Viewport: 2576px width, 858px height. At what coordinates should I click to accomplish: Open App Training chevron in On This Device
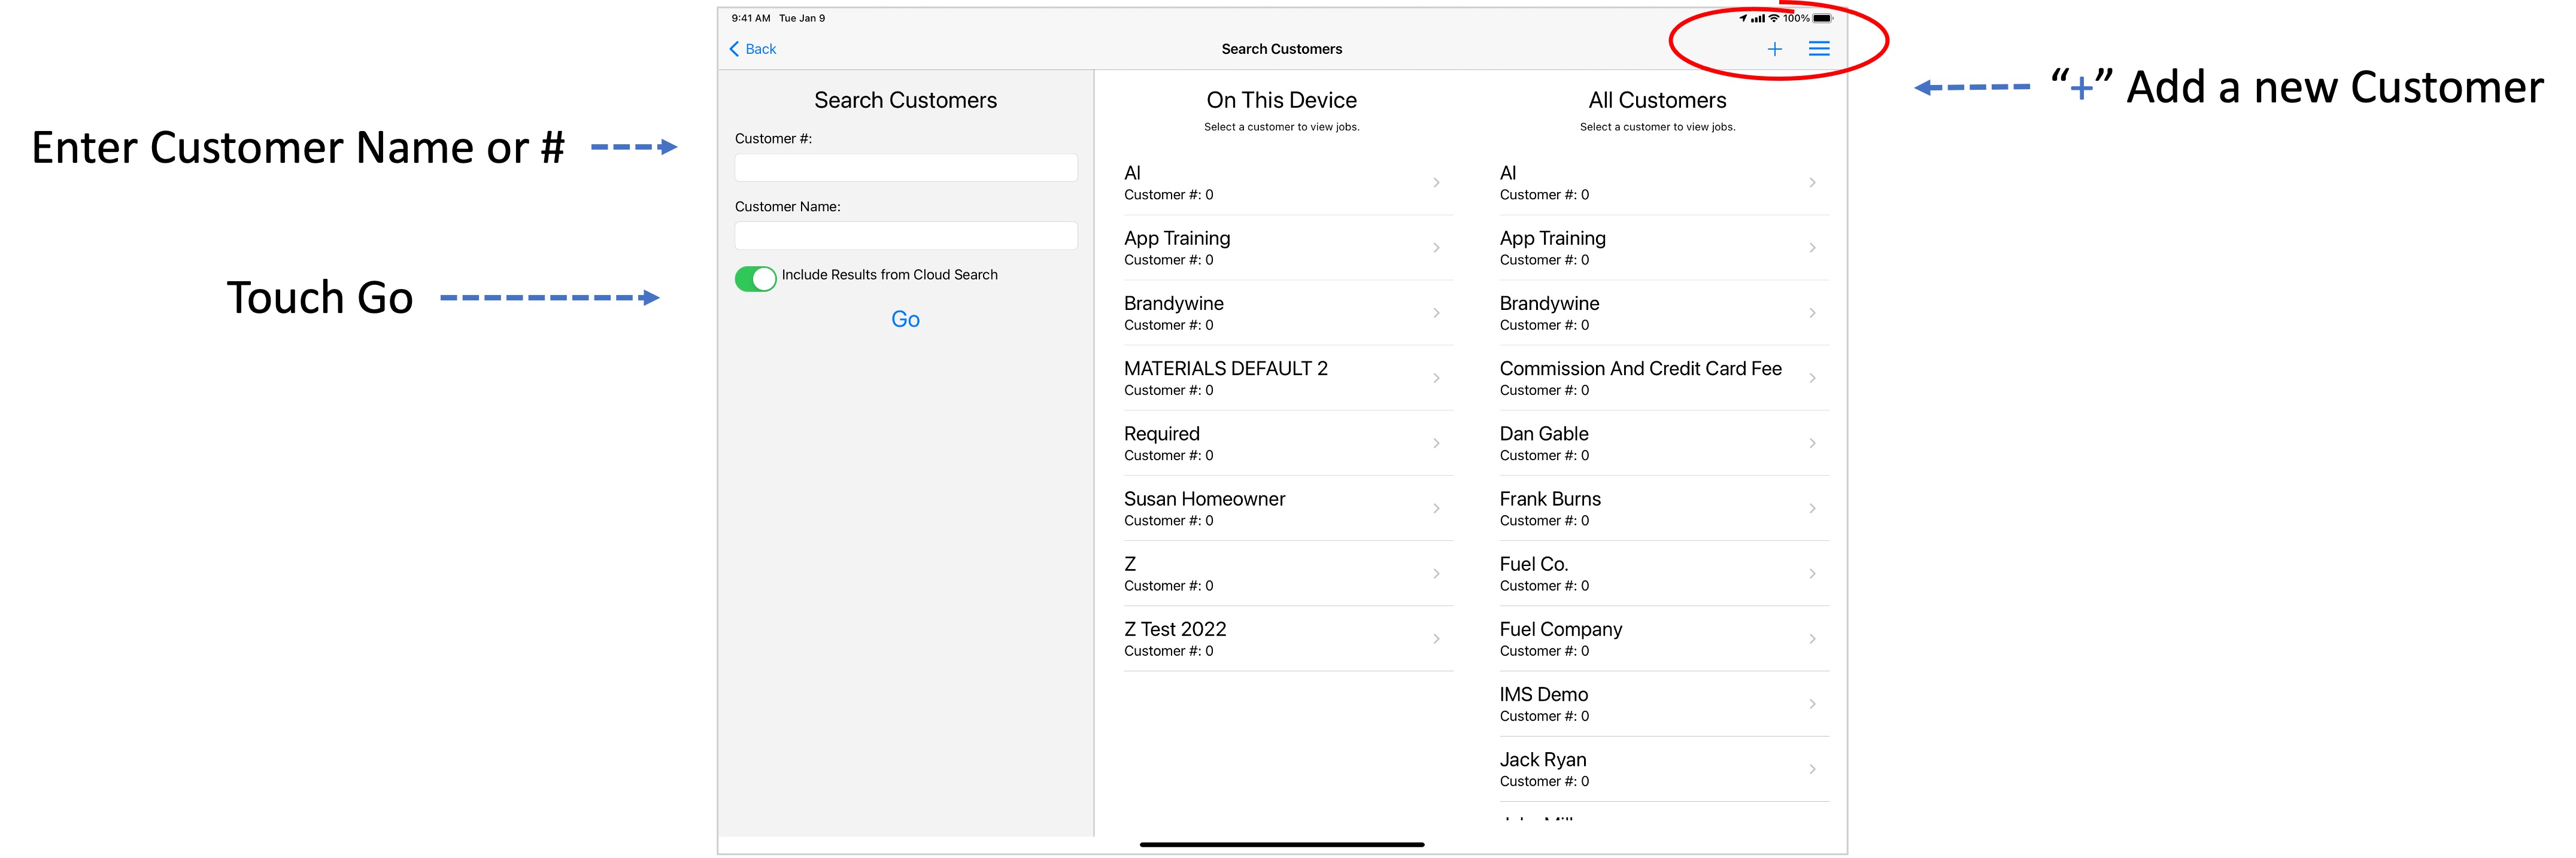point(1436,248)
